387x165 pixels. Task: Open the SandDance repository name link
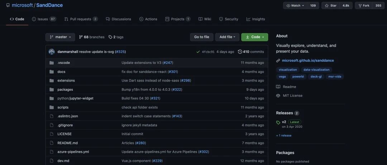(49, 5)
